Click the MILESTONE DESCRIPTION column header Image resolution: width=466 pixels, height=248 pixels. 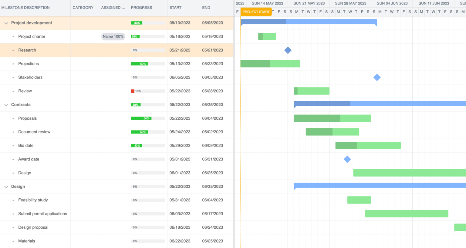(x=25, y=8)
